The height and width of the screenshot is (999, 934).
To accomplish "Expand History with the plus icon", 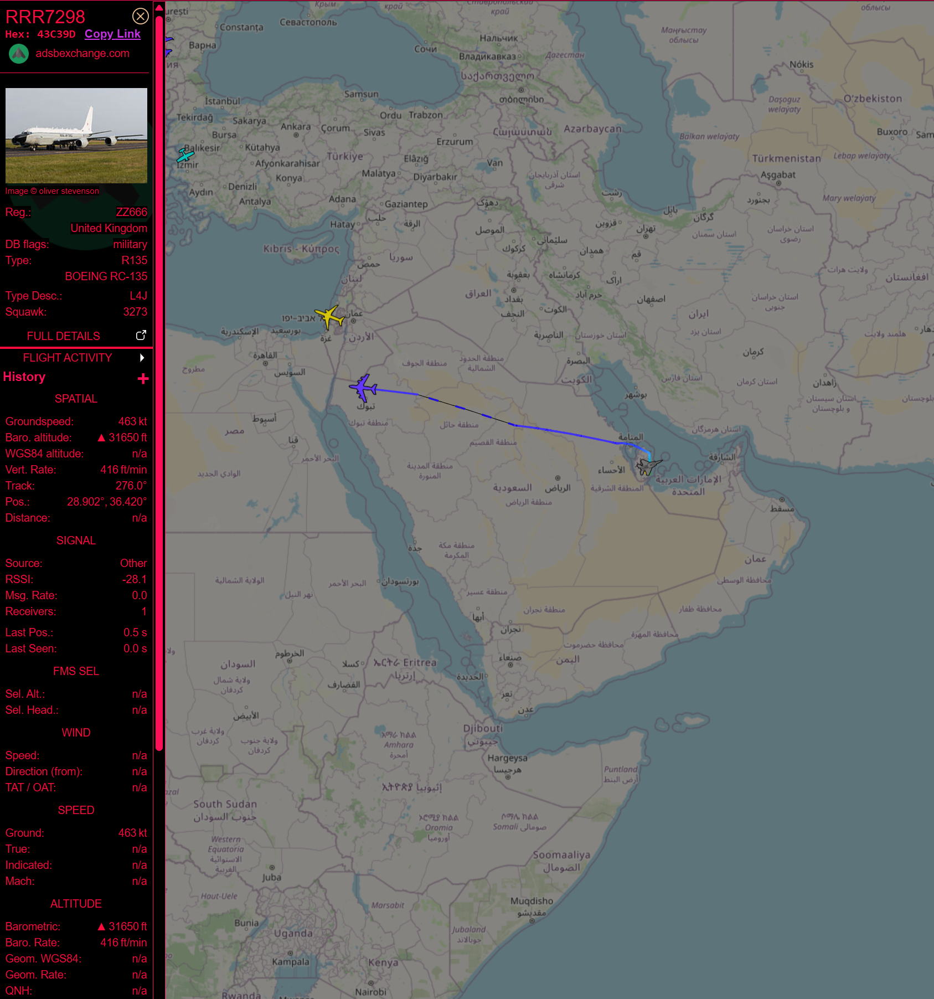I will pos(143,379).
